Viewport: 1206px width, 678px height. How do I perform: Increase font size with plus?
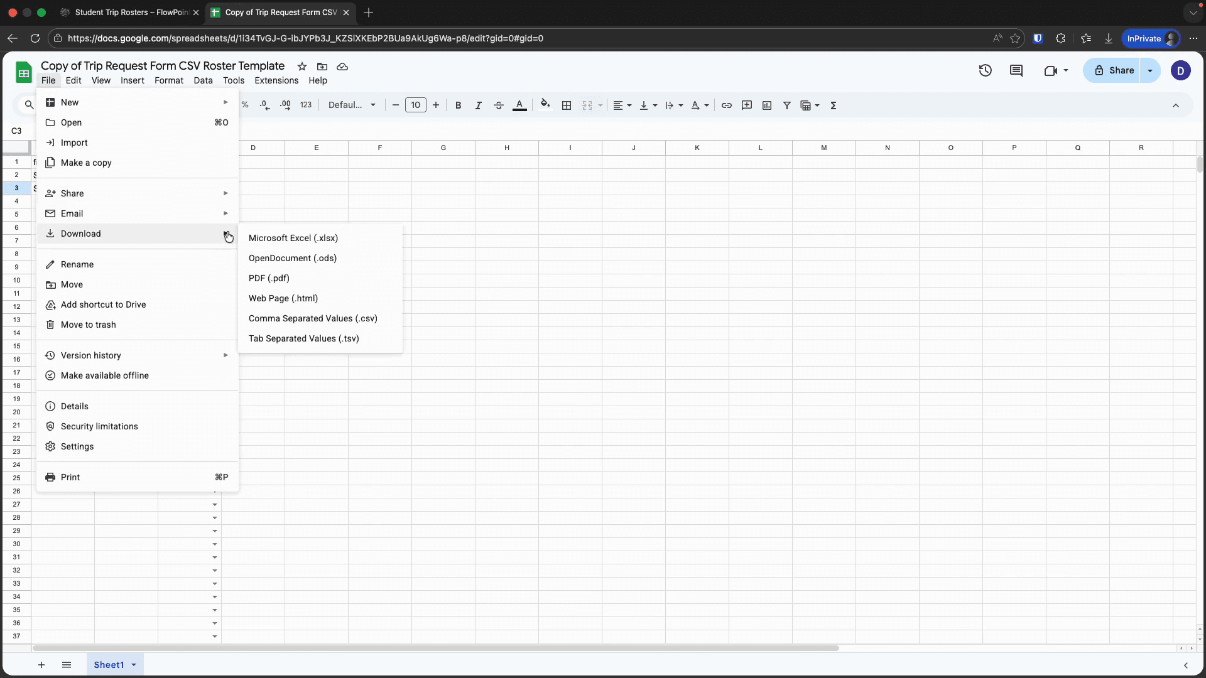(x=436, y=105)
